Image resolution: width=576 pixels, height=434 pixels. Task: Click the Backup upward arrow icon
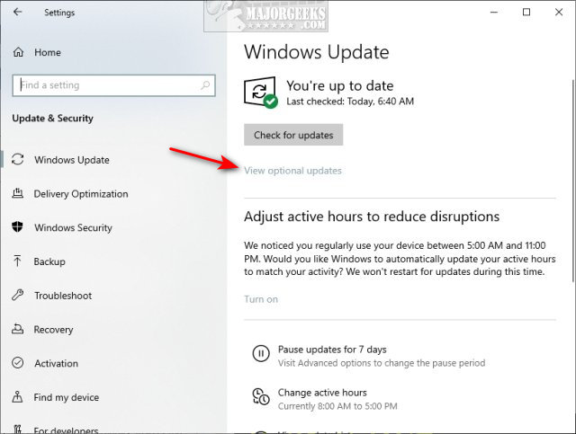click(x=18, y=261)
